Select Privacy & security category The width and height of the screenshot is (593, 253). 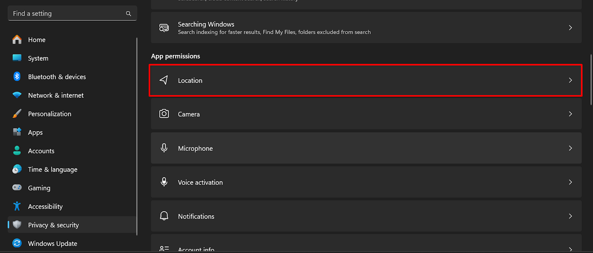coord(72,225)
